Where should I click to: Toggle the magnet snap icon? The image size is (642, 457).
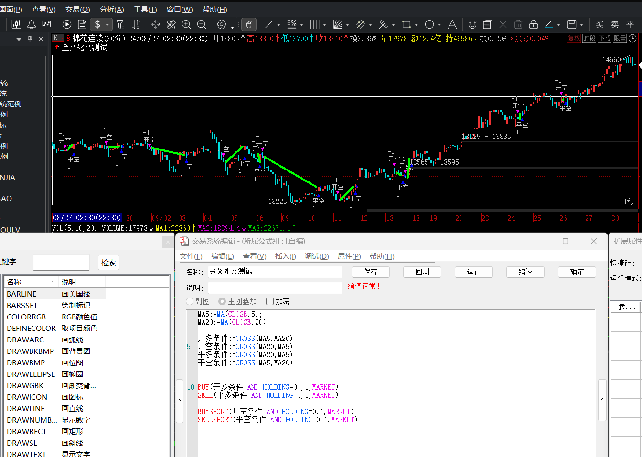click(x=472, y=24)
